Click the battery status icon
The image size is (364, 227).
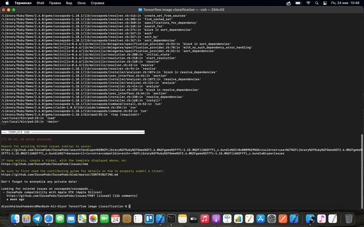pos(298,3)
